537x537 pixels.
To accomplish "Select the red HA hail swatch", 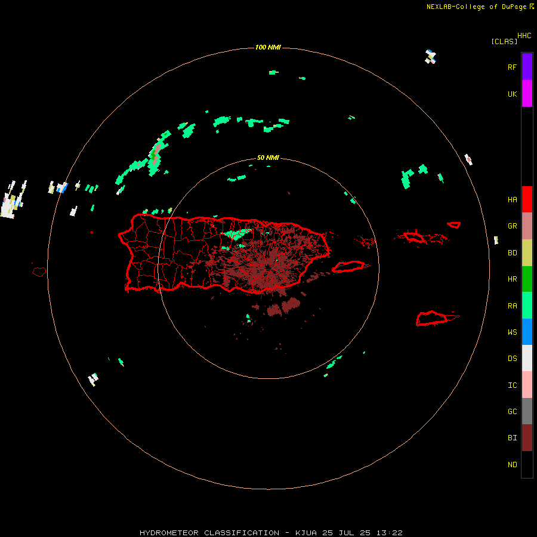I will pyautogui.click(x=527, y=199).
